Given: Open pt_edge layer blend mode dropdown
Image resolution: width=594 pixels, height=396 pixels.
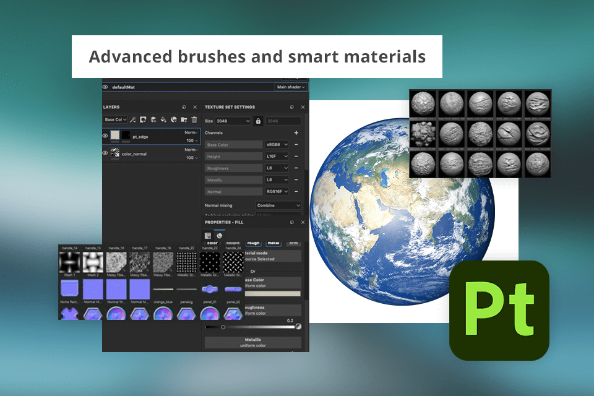Looking at the screenshot, I should 191,132.
